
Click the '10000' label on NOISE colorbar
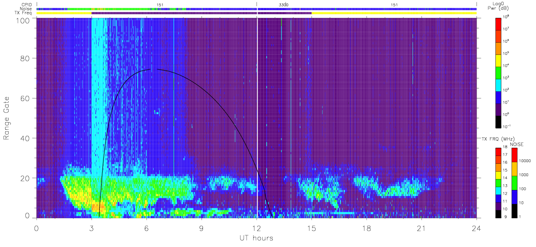(x=526, y=161)
